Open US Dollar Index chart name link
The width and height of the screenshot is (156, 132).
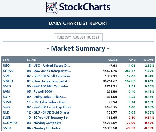(48, 102)
